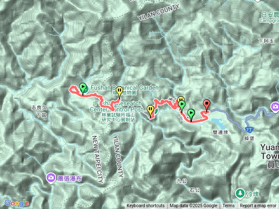This screenshot has height=209, width=279.
Task: Open the Google logo link
Action: (x=17, y=203)
